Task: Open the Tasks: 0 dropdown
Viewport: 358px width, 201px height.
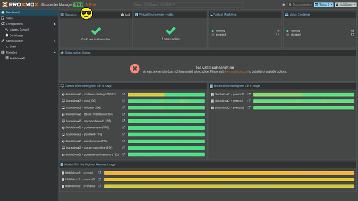Action: 323,4
